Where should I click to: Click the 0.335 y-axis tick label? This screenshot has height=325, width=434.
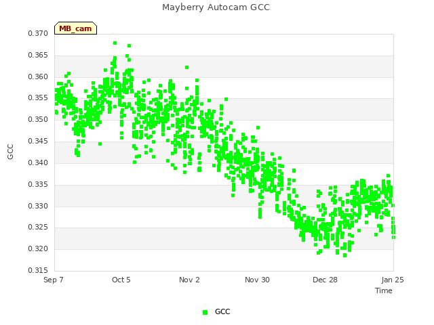[38, 184]
